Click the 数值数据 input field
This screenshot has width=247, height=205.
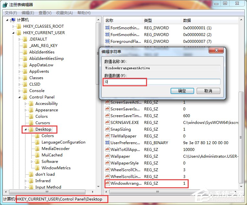click(162, 82)
